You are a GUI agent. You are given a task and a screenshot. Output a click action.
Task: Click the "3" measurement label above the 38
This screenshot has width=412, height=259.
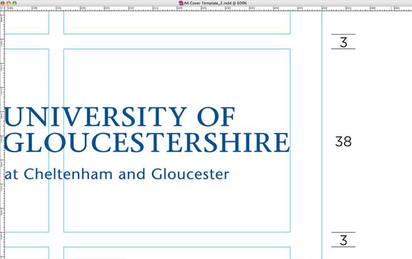(344, 42)
